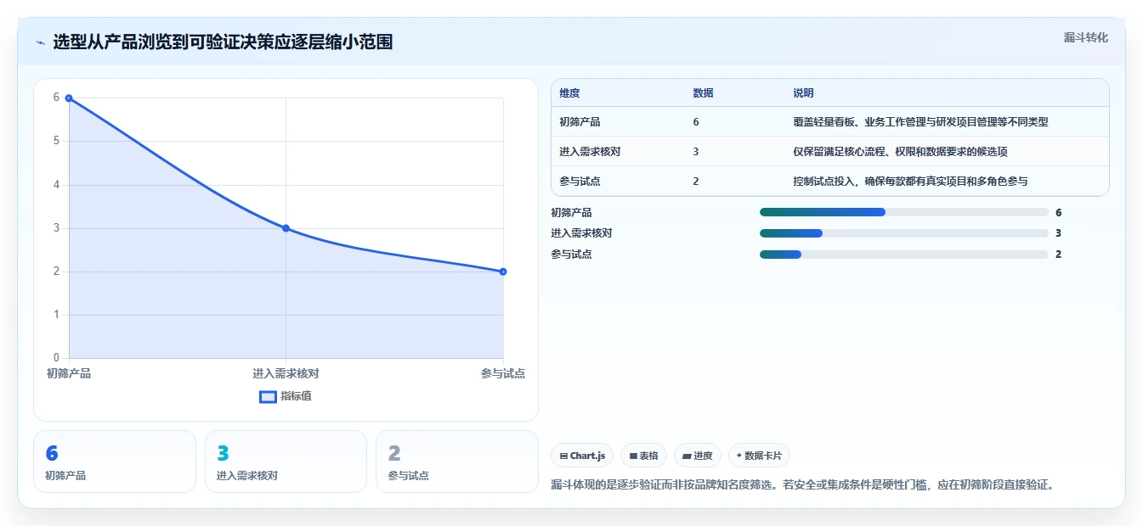Click the 初筛产品 x-axis label
This screenshot has width=1143, height=526.
pos(69,373)
